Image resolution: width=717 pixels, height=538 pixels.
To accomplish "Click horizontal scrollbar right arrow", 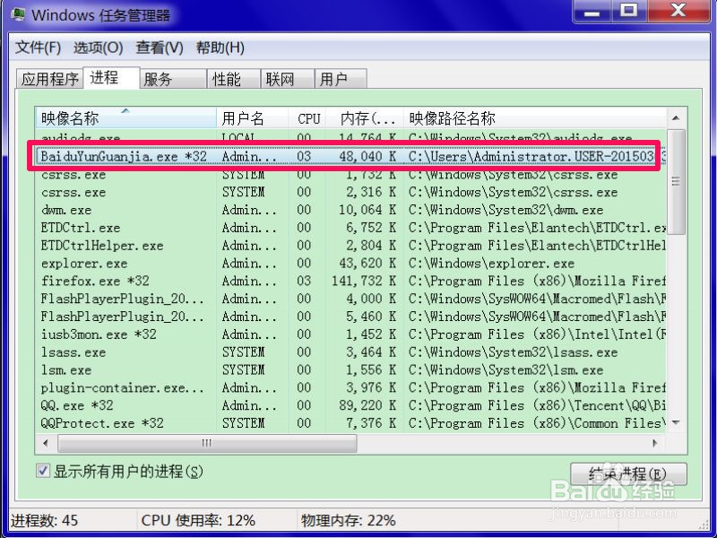I will (x=655, y=443).
